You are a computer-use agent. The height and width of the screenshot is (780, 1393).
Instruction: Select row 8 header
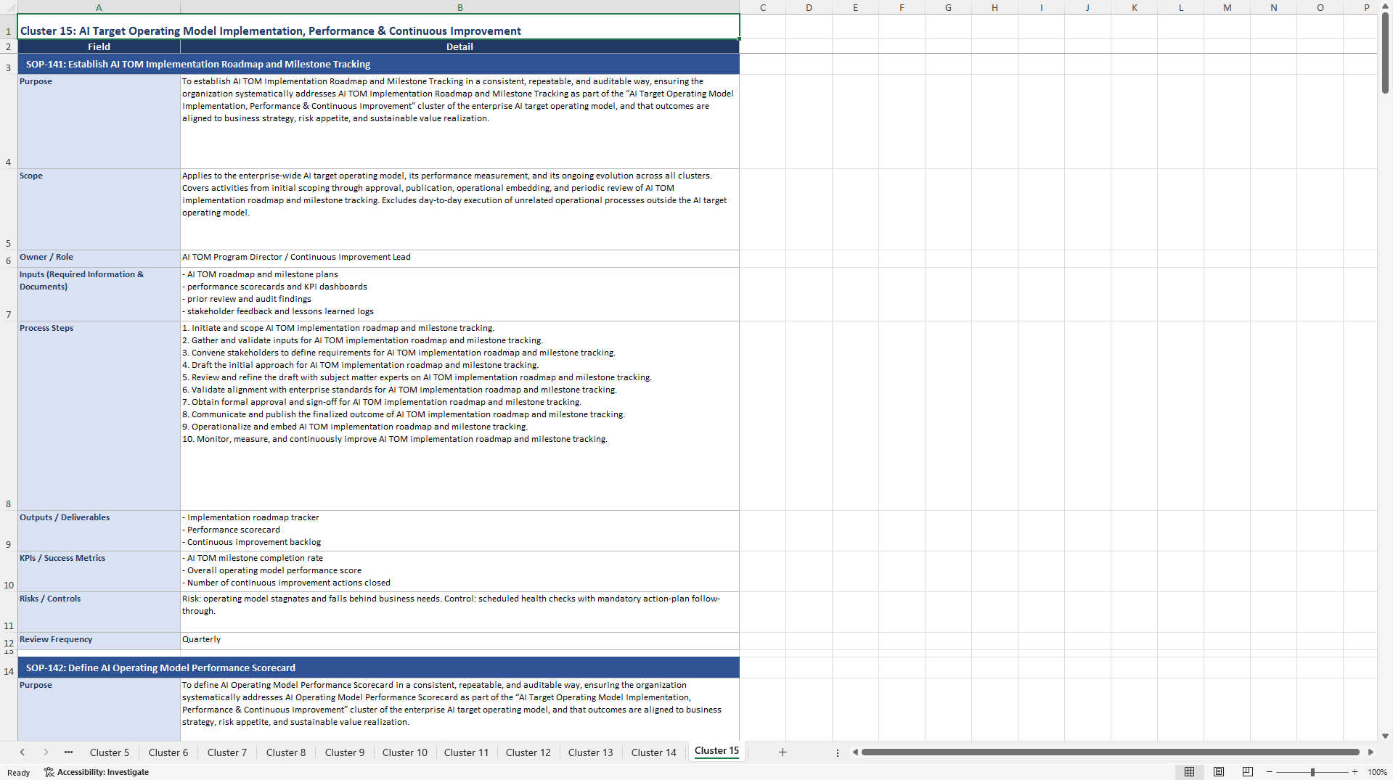[x=9, y=416]
